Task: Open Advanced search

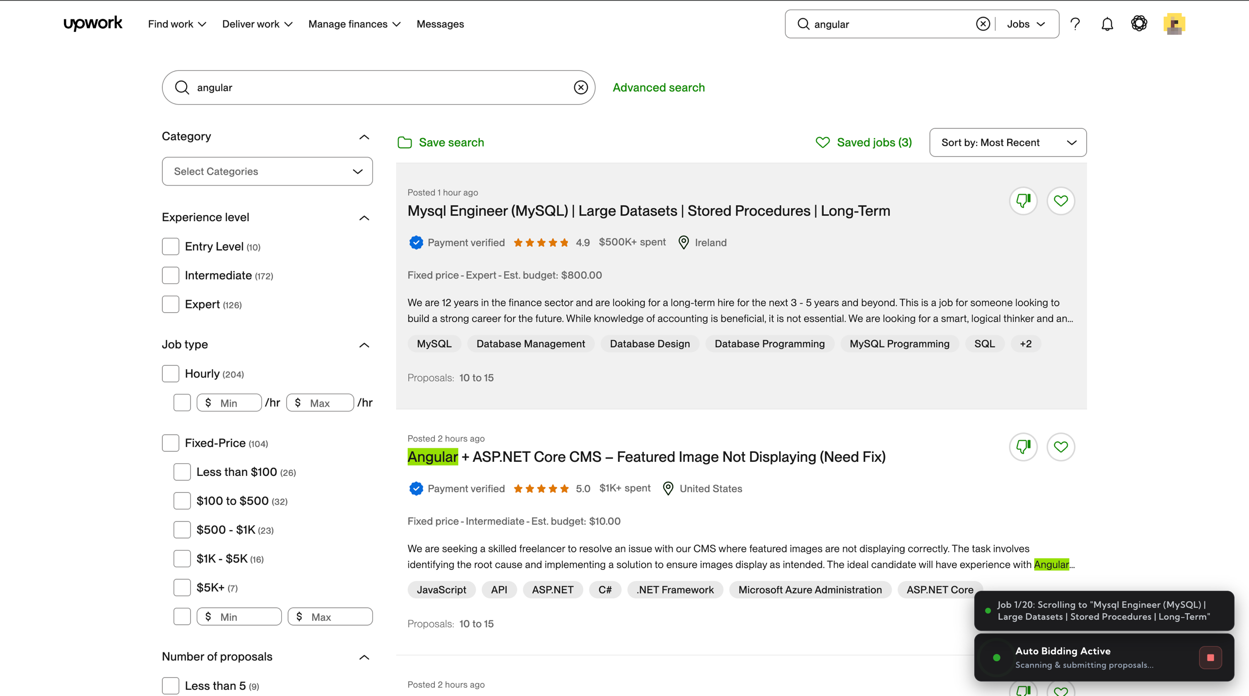Action: pos(658,87)
